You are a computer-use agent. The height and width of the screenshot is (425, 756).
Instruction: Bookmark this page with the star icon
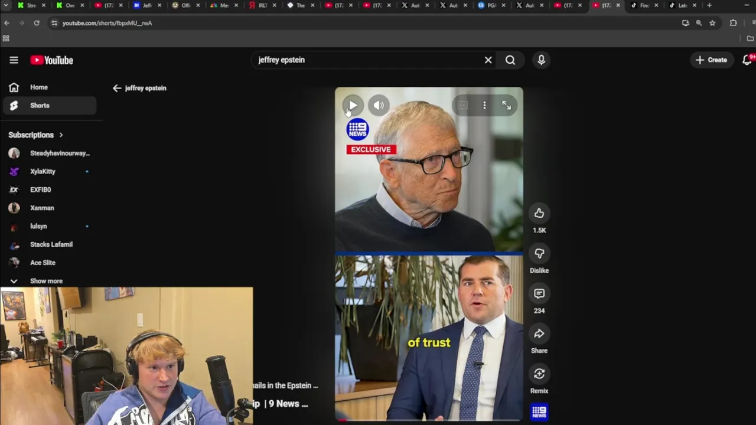712,23
